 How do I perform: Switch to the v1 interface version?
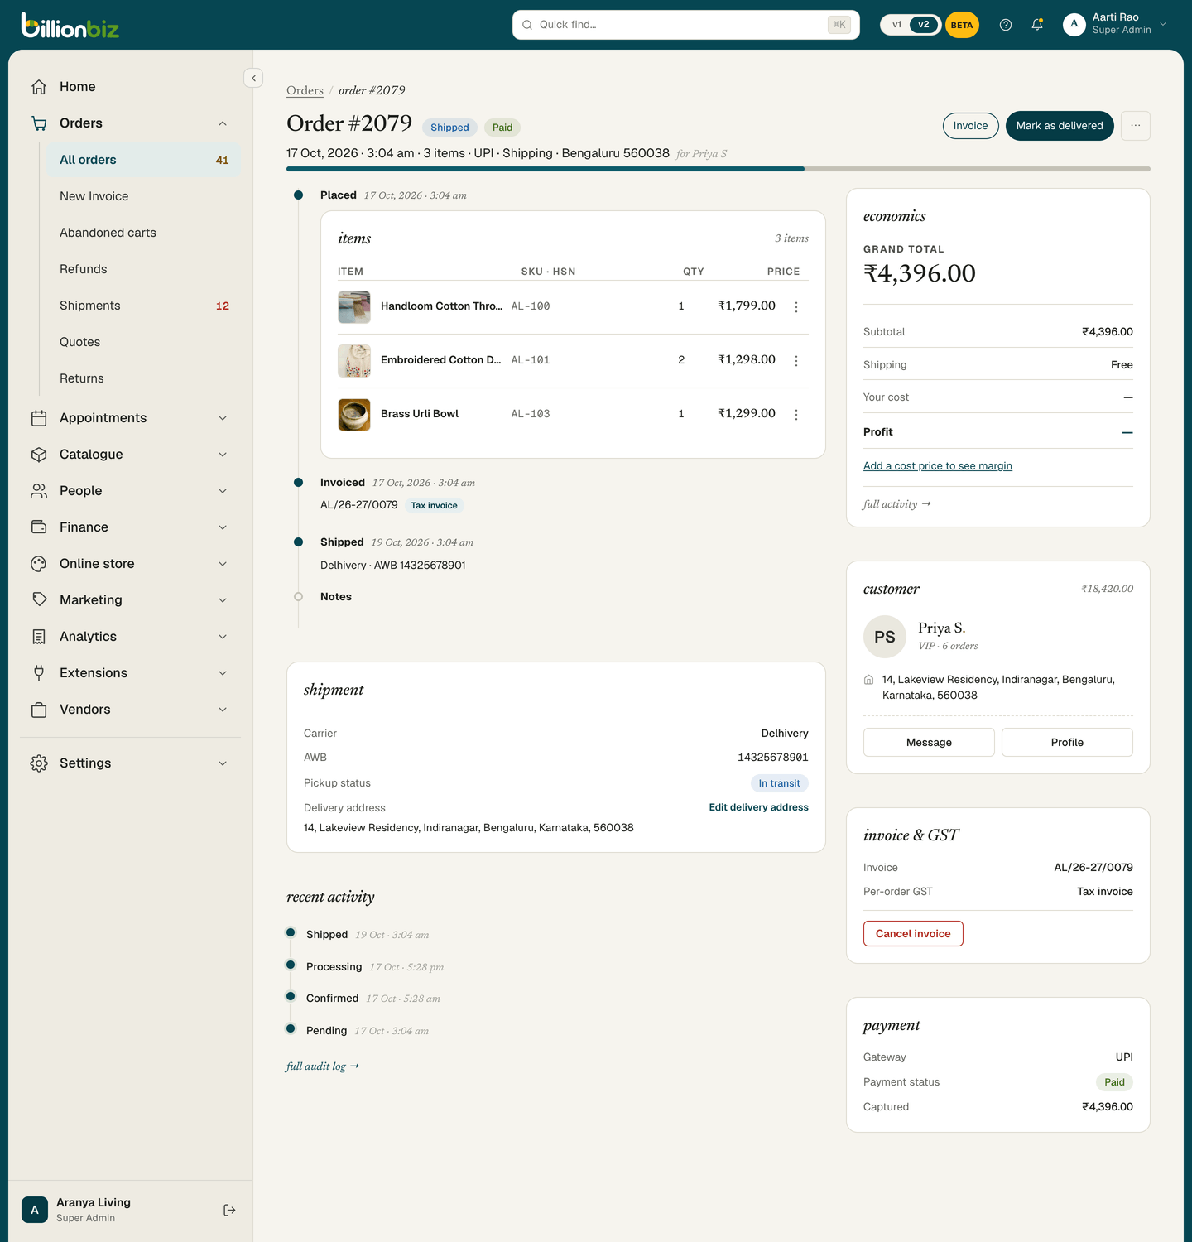(896, 25)
